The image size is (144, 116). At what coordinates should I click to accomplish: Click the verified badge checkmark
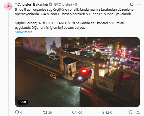click(x=51, y=4)
